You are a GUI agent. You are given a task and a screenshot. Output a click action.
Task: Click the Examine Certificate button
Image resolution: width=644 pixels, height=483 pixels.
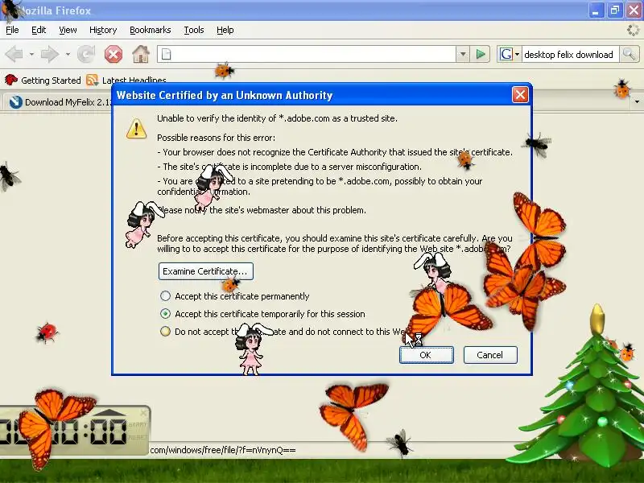pyautogui.click(x=206, y=271)
